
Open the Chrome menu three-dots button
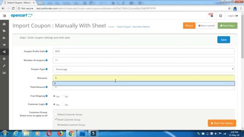point(241,8)
